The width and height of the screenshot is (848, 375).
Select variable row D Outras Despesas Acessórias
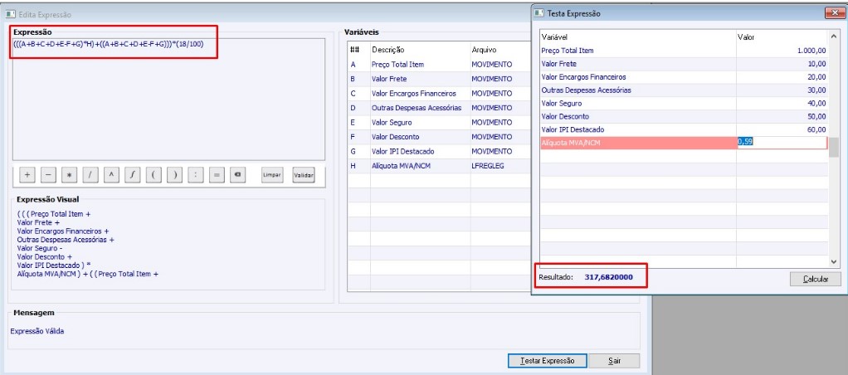coord(437,108)
